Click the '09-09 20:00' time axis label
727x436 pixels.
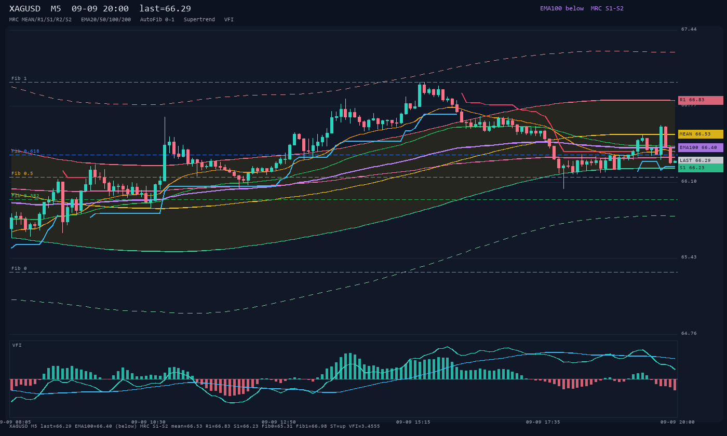677,422
